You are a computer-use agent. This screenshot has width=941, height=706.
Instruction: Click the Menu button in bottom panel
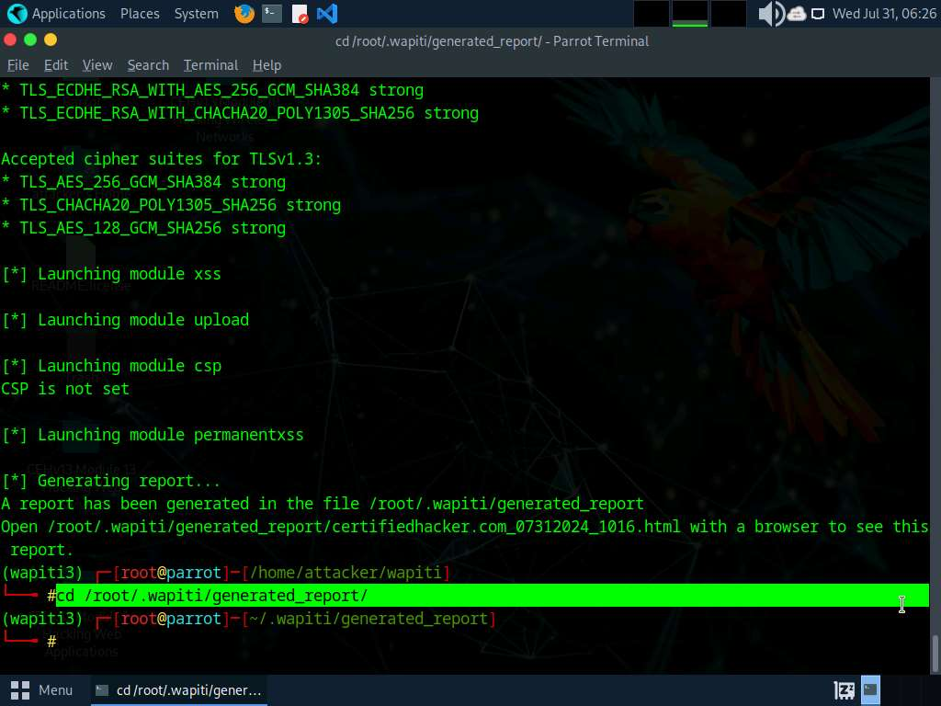click(42, 689)
